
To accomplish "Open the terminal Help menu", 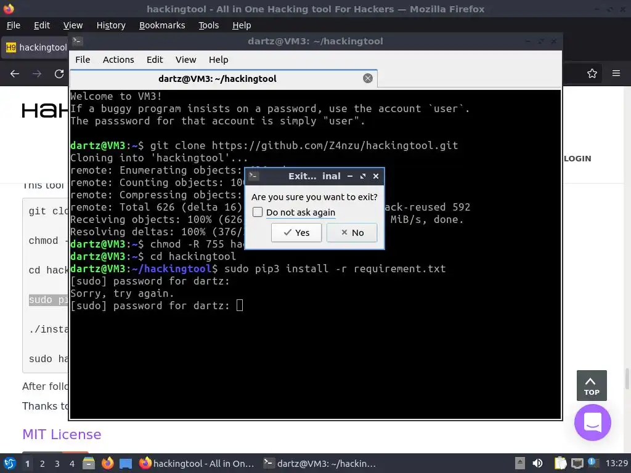I will [x=219, y=60].
